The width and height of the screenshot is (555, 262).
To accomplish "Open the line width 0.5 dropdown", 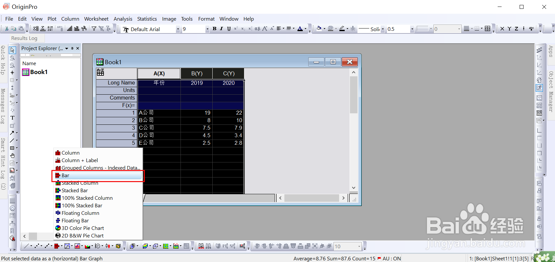I will [412, 29].
